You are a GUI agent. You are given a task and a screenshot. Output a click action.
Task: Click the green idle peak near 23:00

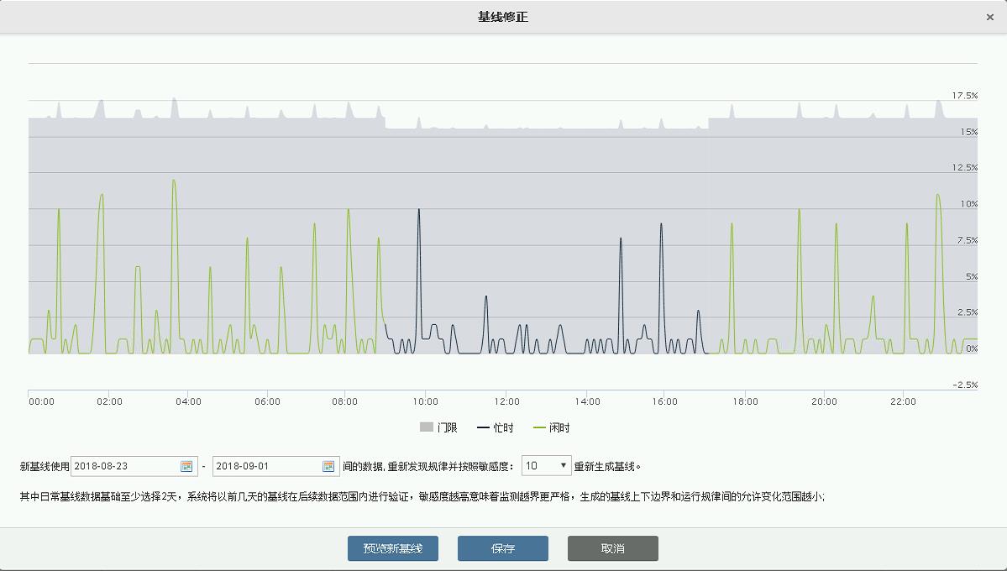(938, 197)
